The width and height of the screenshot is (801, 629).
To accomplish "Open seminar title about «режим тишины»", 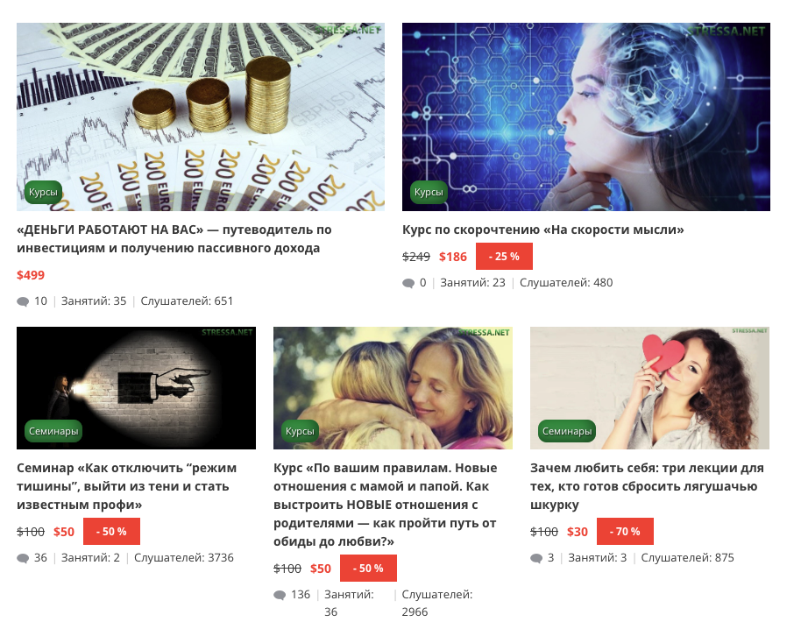I will pos(127,486).
